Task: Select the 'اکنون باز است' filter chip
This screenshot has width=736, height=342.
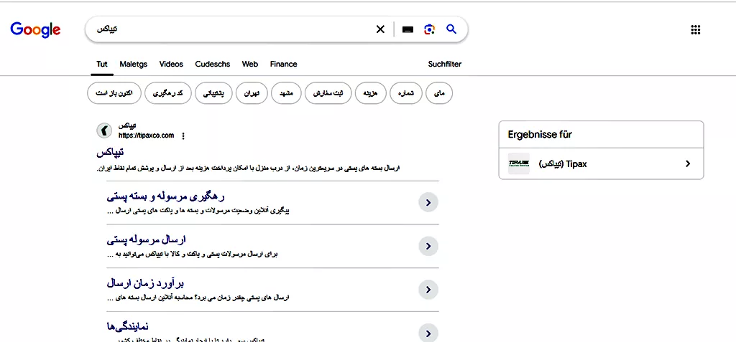Action: 114,93
